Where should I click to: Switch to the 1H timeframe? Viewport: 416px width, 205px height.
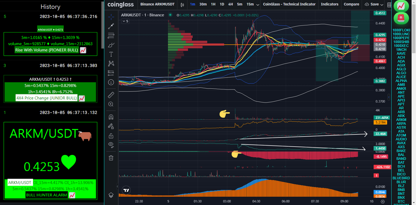[213, 4]
